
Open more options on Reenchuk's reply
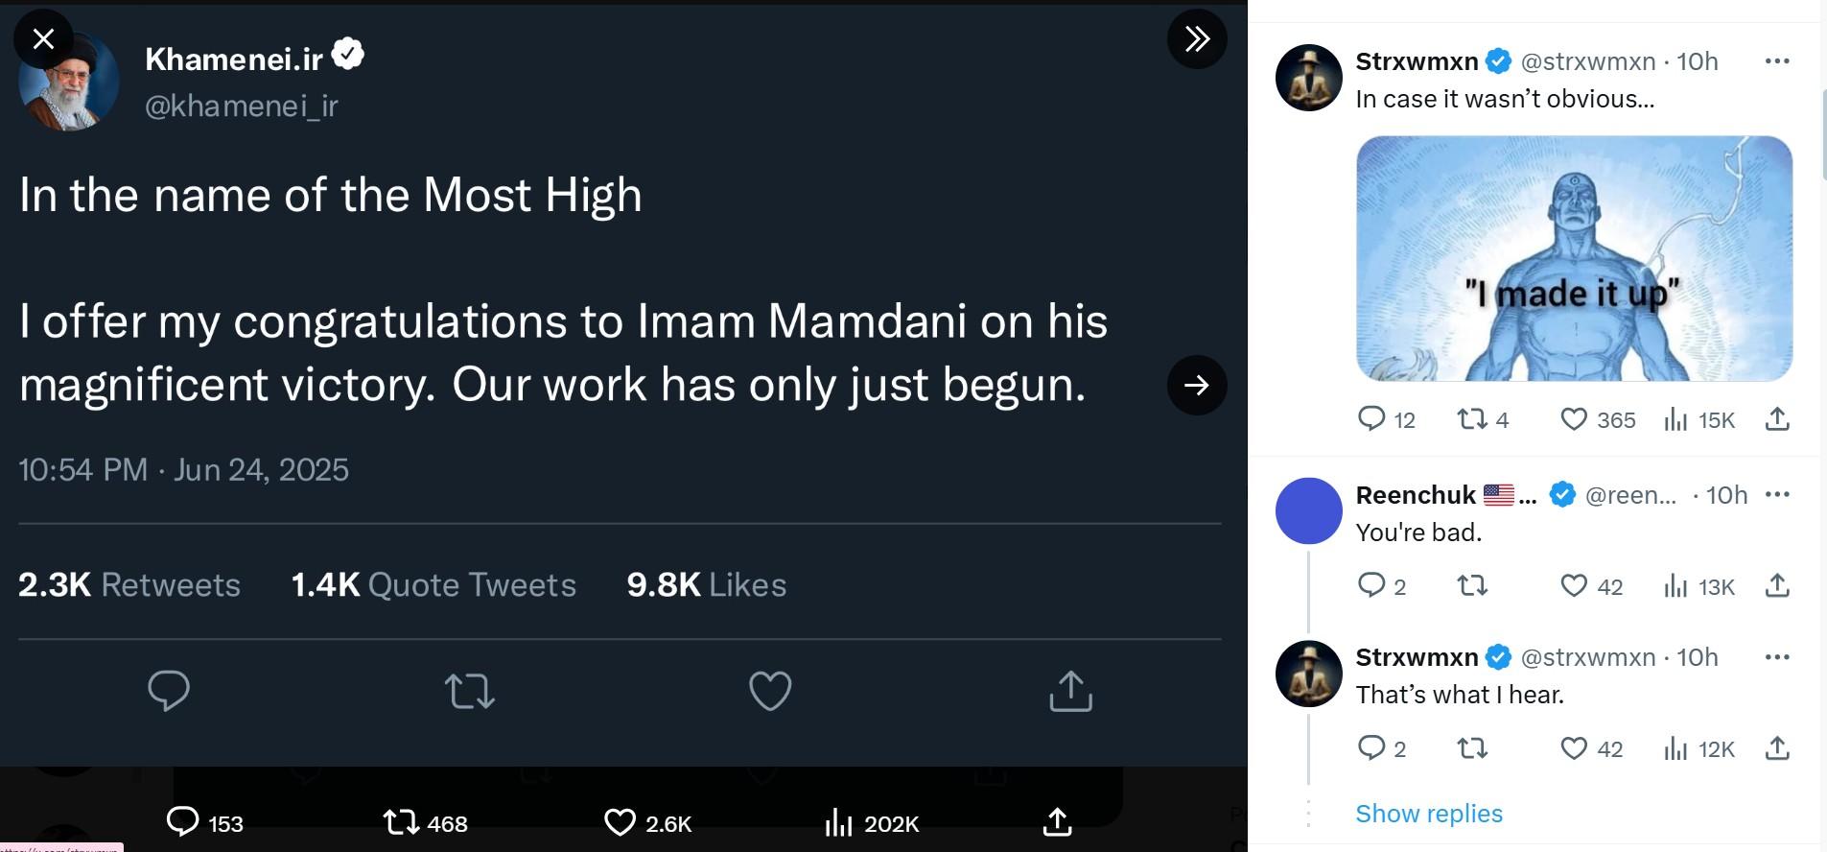click(1776, 494)
